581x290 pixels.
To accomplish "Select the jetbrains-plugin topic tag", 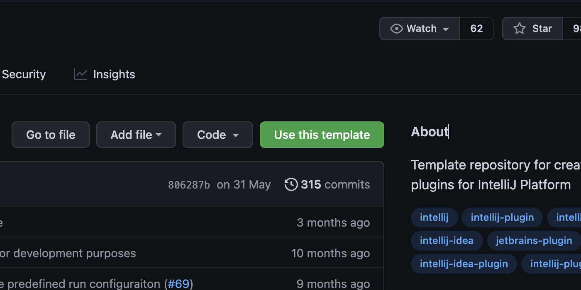I will coord(534,241).
